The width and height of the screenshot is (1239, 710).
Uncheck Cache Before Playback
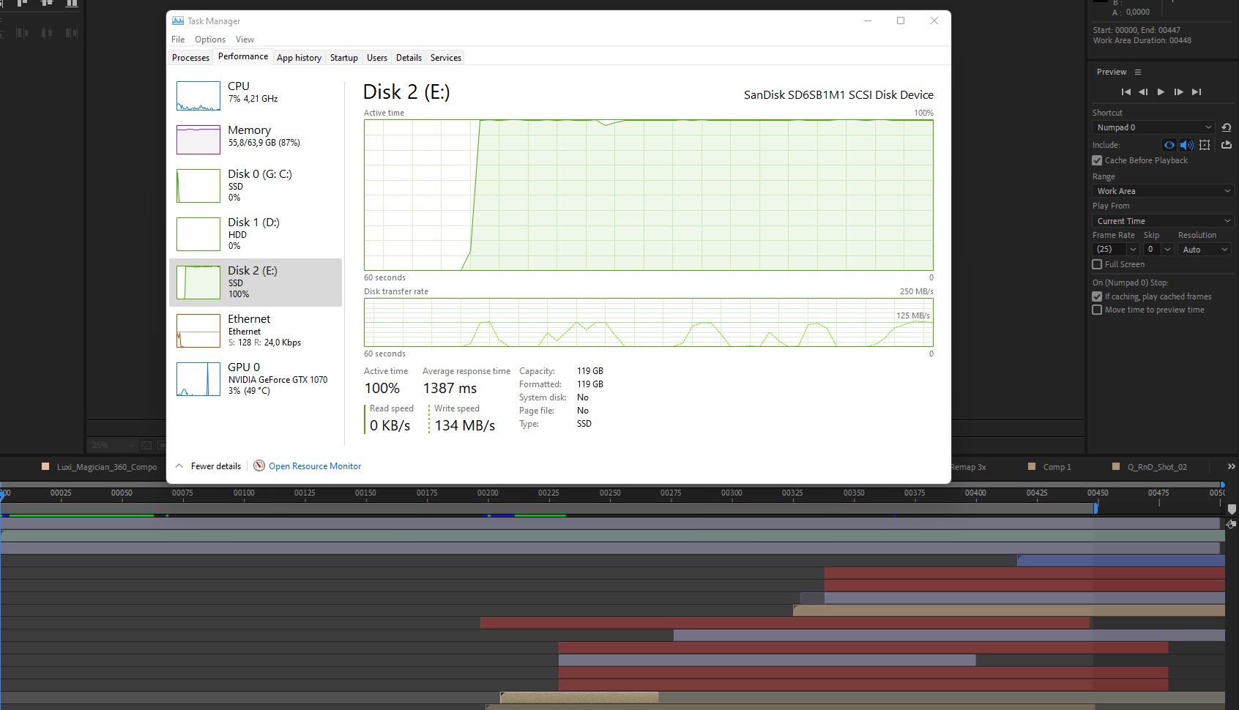click(x=1097, y=160)
